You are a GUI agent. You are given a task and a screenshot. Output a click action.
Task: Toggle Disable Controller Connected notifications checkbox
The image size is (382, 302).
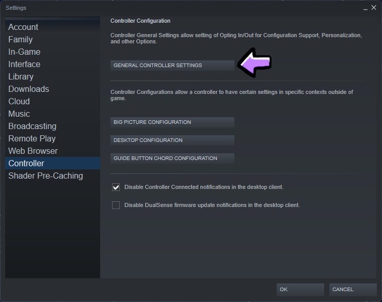click(x=116, y=187)
